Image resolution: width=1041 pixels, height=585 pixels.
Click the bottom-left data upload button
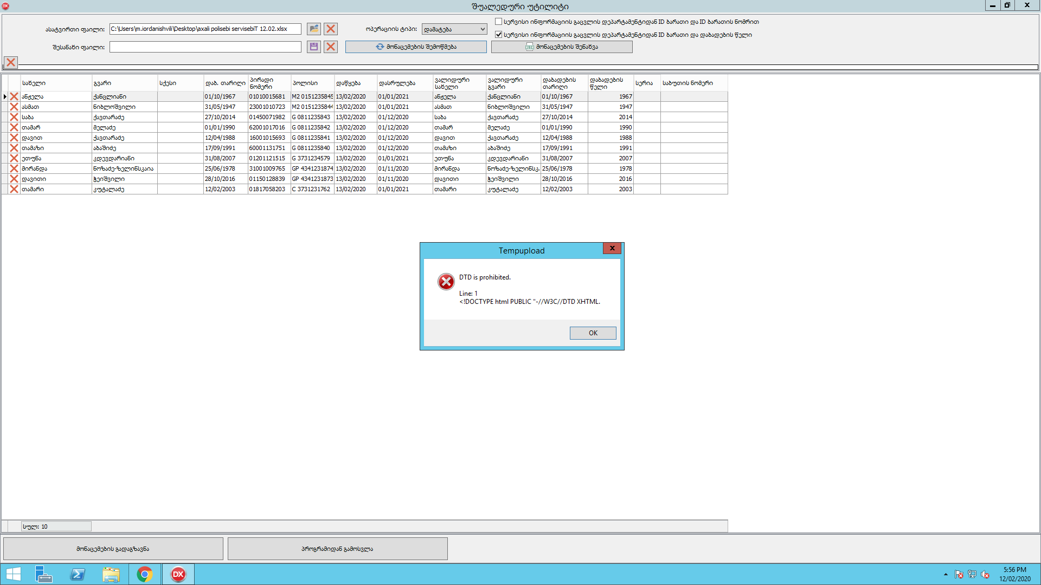click(x=113, y=549)
